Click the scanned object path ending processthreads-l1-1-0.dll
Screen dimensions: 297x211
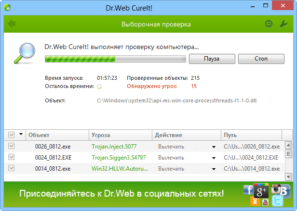[177, 100]
